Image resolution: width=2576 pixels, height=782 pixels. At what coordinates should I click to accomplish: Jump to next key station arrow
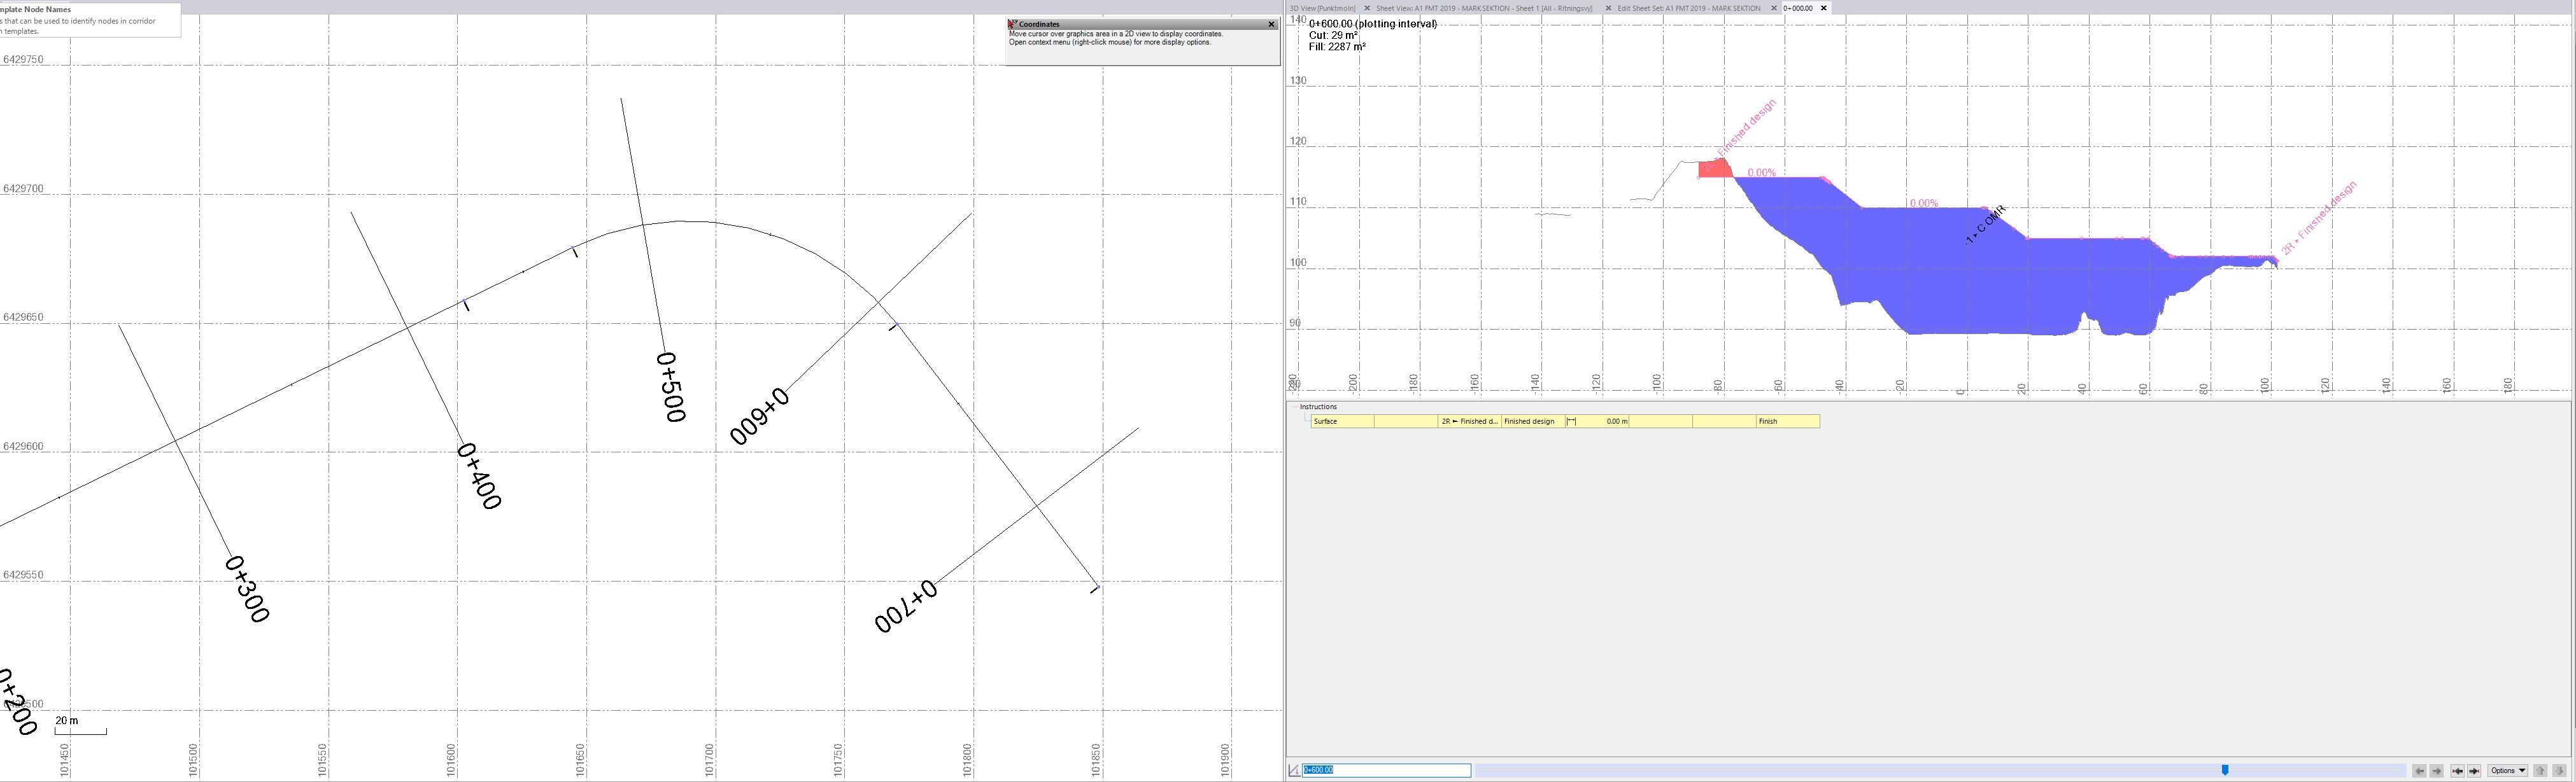[2474, 771]
